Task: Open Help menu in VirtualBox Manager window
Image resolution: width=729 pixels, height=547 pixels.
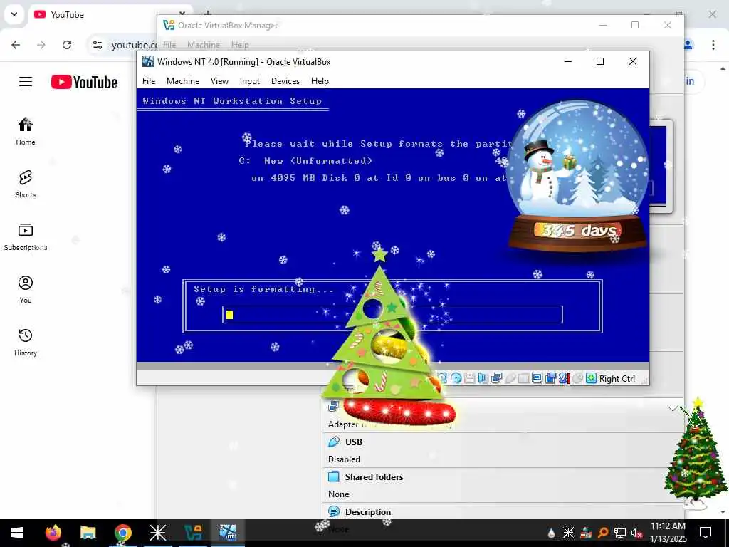Action: [240, 45]
